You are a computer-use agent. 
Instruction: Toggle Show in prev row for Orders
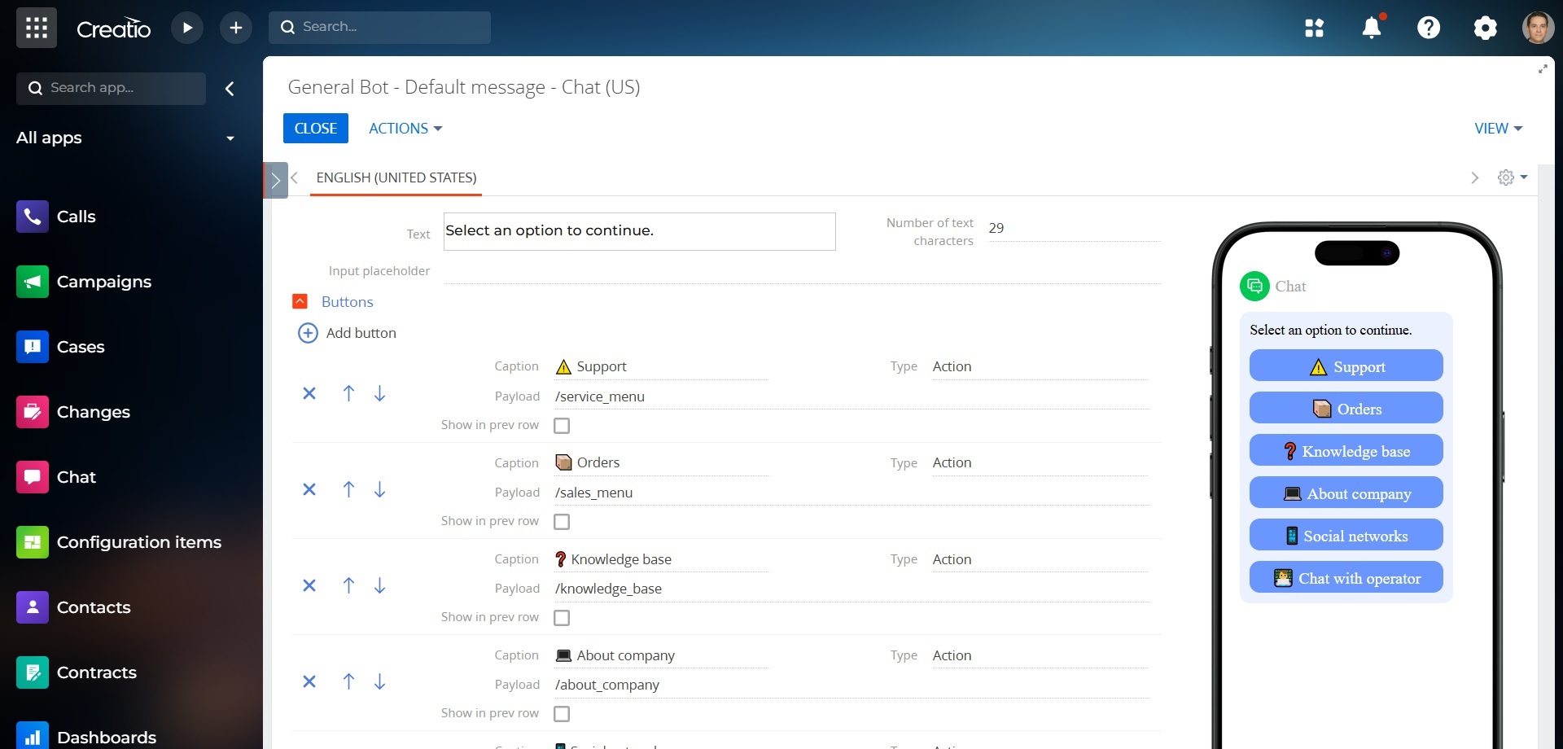click(x=562, y=522)
